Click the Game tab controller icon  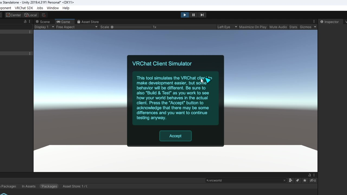point(58,22)
